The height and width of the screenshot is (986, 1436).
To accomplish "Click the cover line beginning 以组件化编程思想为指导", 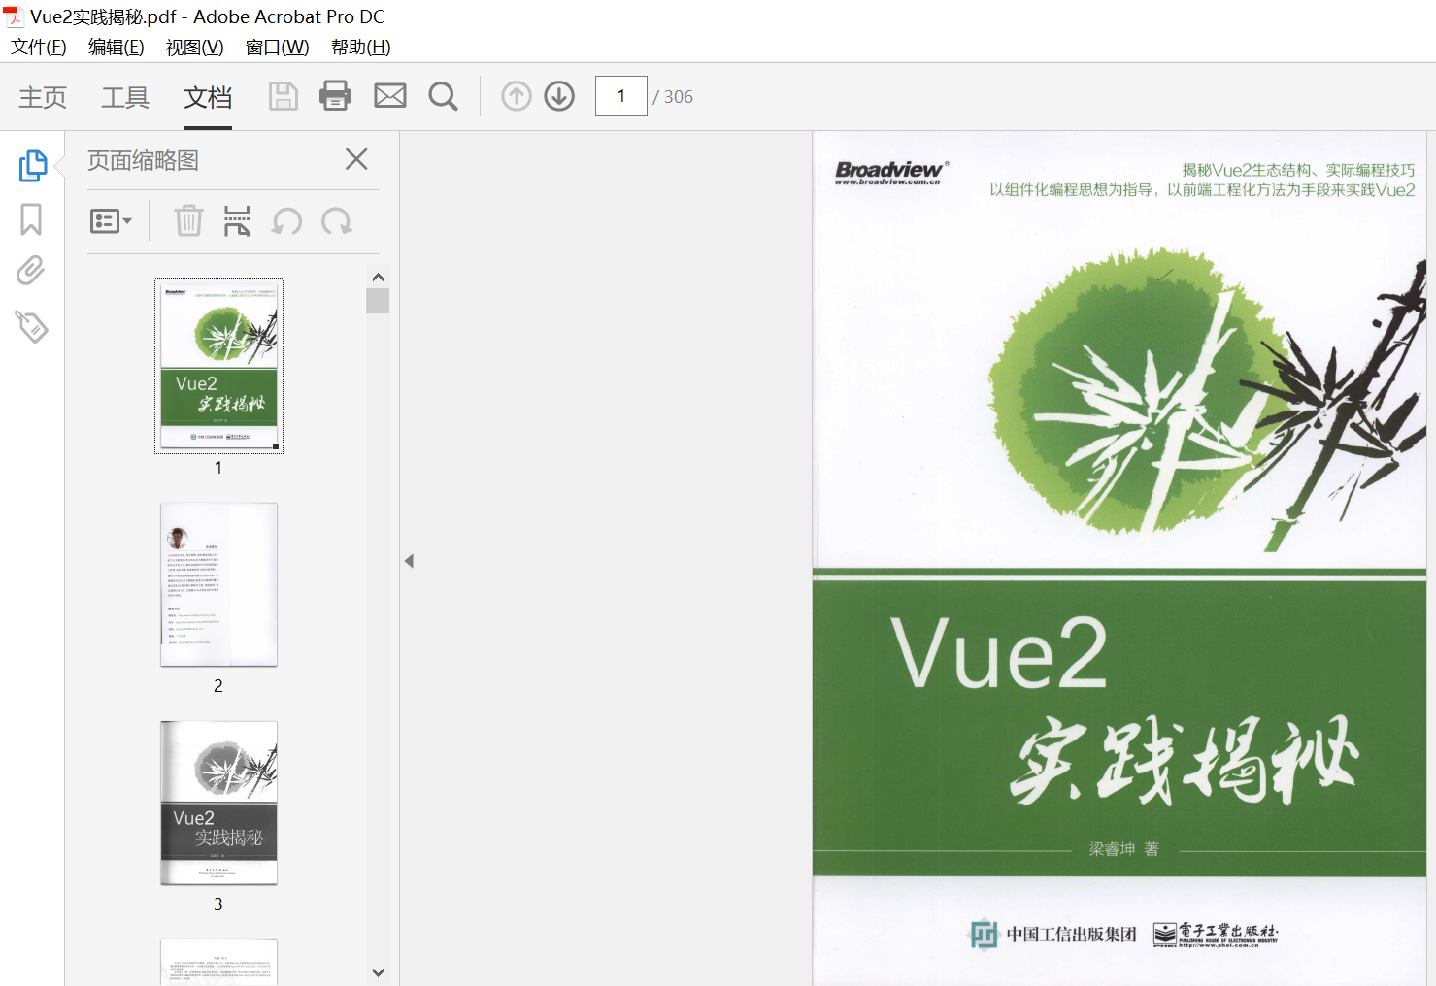I will point(1202,190).
